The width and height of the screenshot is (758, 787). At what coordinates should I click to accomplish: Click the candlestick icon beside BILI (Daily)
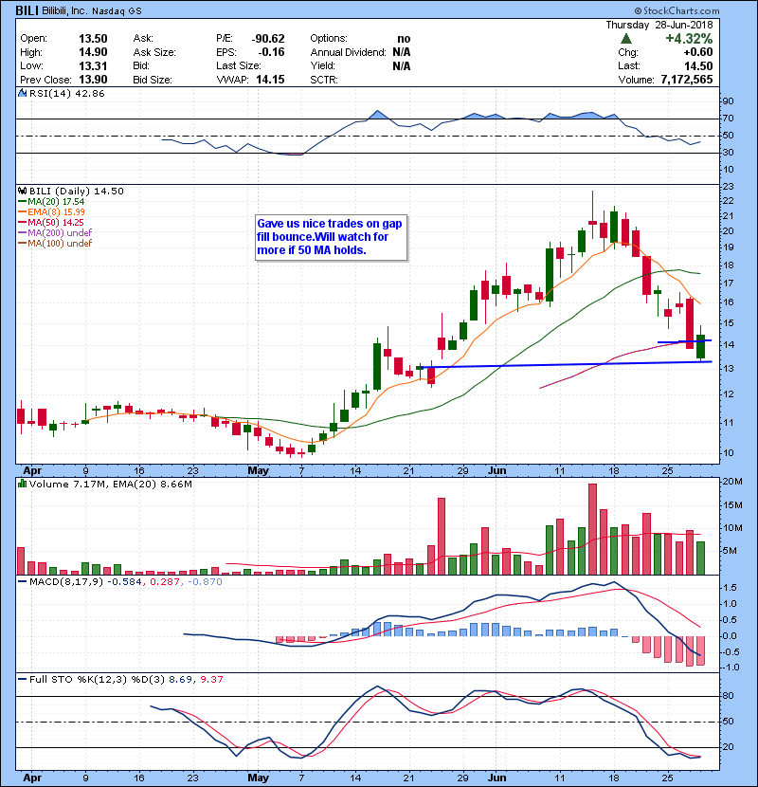[x=22, y=191]
